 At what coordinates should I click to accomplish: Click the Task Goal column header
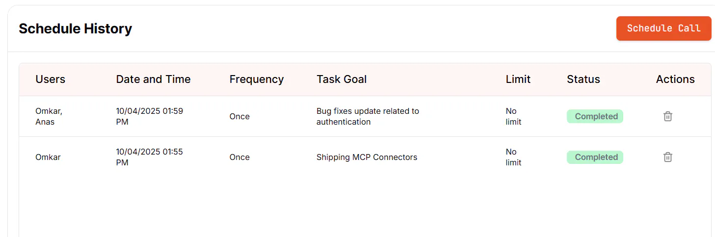click(342, 79)
